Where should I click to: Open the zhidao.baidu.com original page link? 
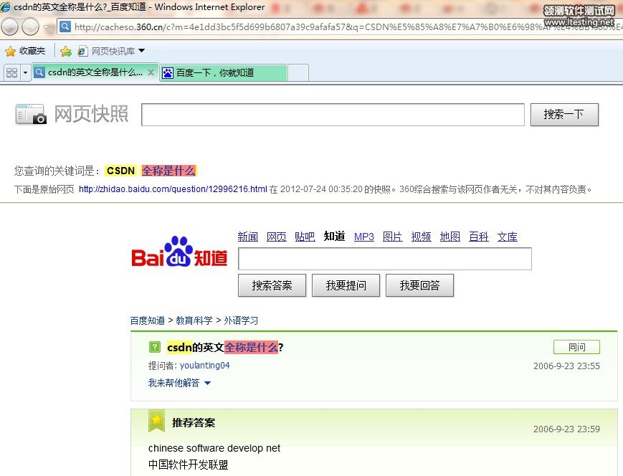pos(173,190)
